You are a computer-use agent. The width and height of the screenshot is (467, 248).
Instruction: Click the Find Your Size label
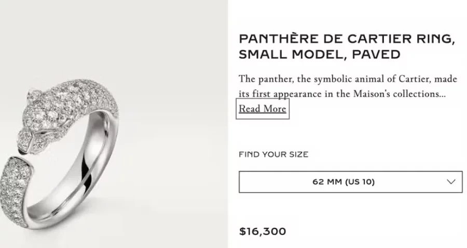coord(273,154)
